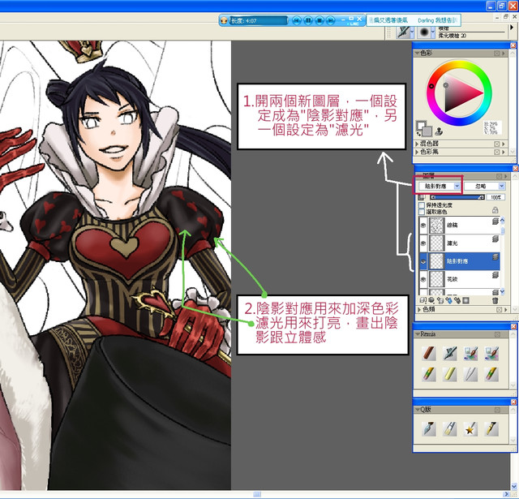
Task: Hide the 陰影對應 layer via its eye icon
Action: pos(423,261)
